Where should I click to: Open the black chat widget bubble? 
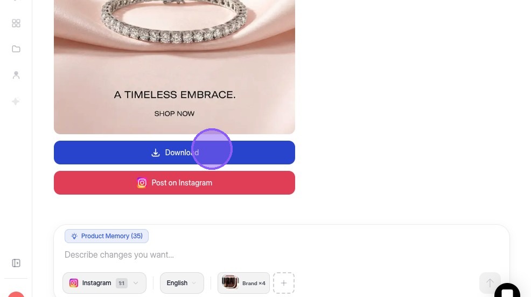click(507, 291)
